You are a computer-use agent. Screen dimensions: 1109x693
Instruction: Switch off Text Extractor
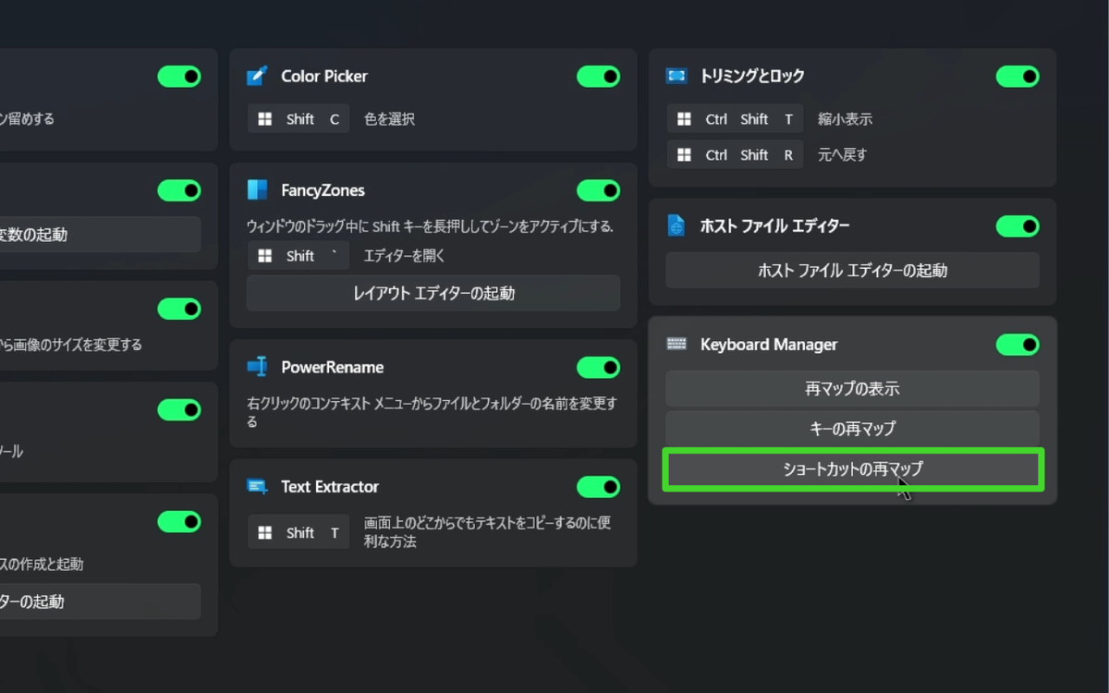click(598, 487)
